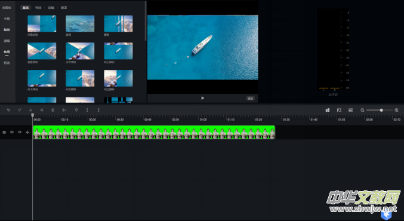Switch to the 特效 transition tab
This screenshot has height=221, width=404.
pos(38,8)
